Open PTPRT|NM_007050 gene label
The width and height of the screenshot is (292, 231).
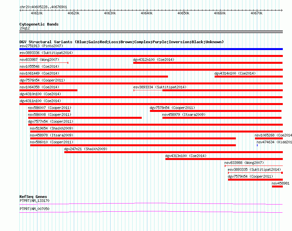pos(34,209)
